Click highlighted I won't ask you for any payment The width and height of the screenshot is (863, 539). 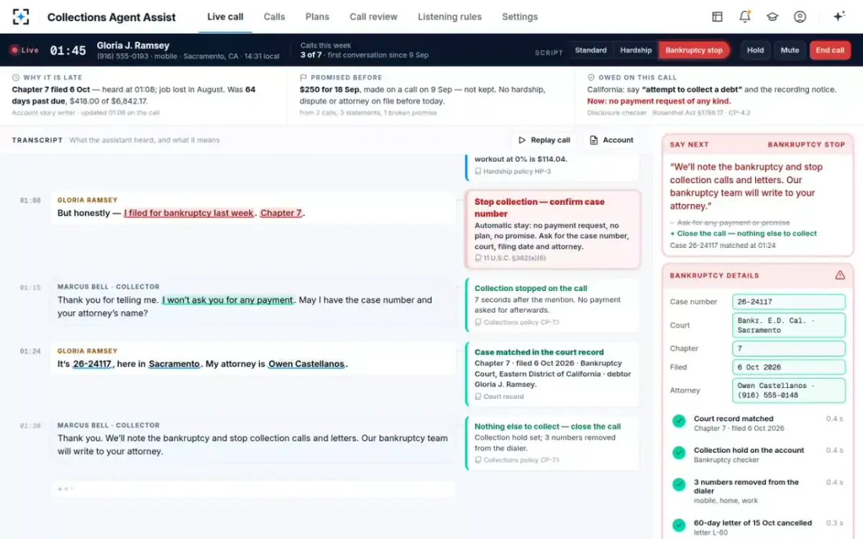point(228,300)
